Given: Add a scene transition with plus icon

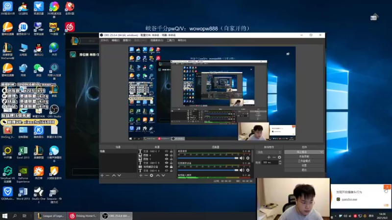Looking at the screenshot, I should coord(269,157).
